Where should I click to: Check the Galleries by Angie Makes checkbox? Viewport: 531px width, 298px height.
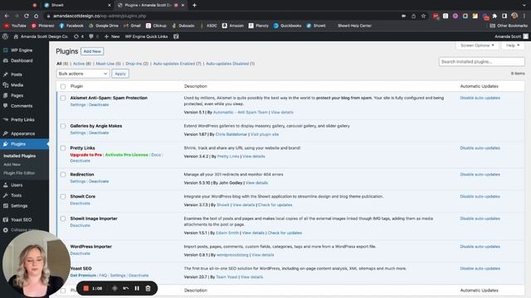pyautogui.click(x=63, y=126)
